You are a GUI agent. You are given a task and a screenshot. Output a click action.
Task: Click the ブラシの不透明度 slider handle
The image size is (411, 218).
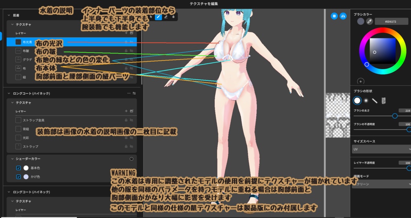(x=409, y=130)
